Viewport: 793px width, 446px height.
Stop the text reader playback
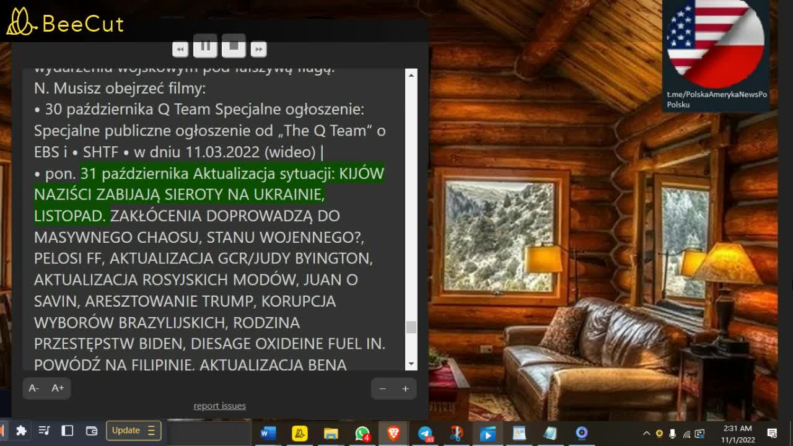234,46
